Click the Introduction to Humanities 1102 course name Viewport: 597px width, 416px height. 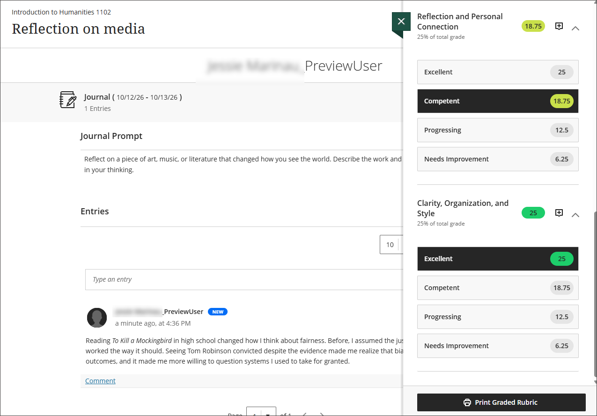point(61,12)
